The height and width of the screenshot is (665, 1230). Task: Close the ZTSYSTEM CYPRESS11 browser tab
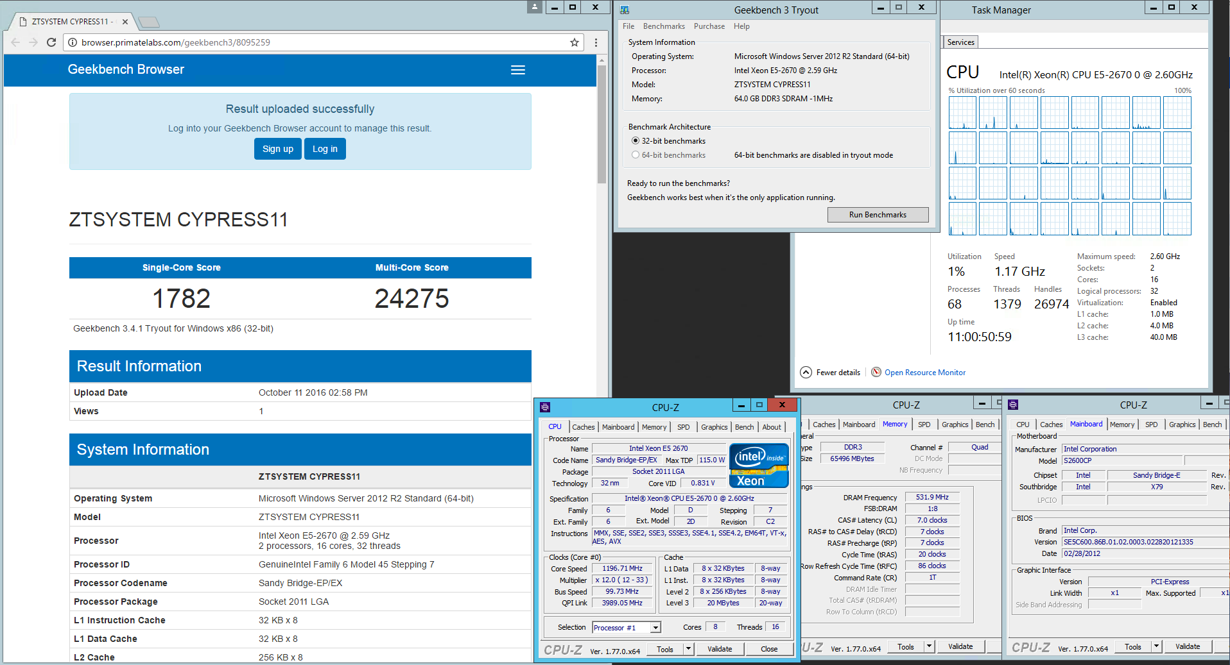click(x=125, y=22)
